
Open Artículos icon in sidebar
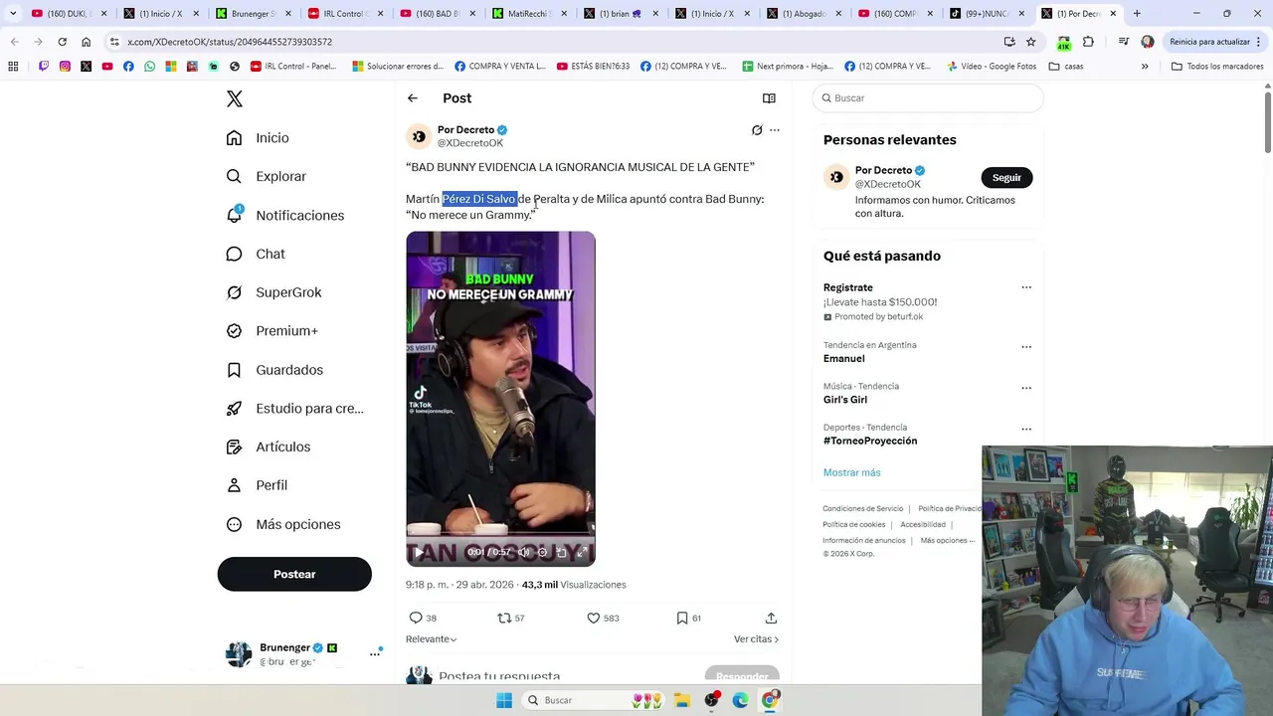coord(234,447)
